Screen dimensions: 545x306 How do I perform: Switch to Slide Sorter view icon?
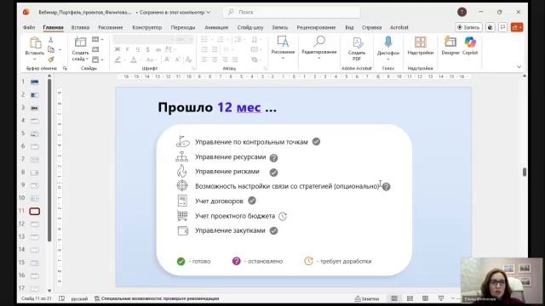(x=410, y=298)
